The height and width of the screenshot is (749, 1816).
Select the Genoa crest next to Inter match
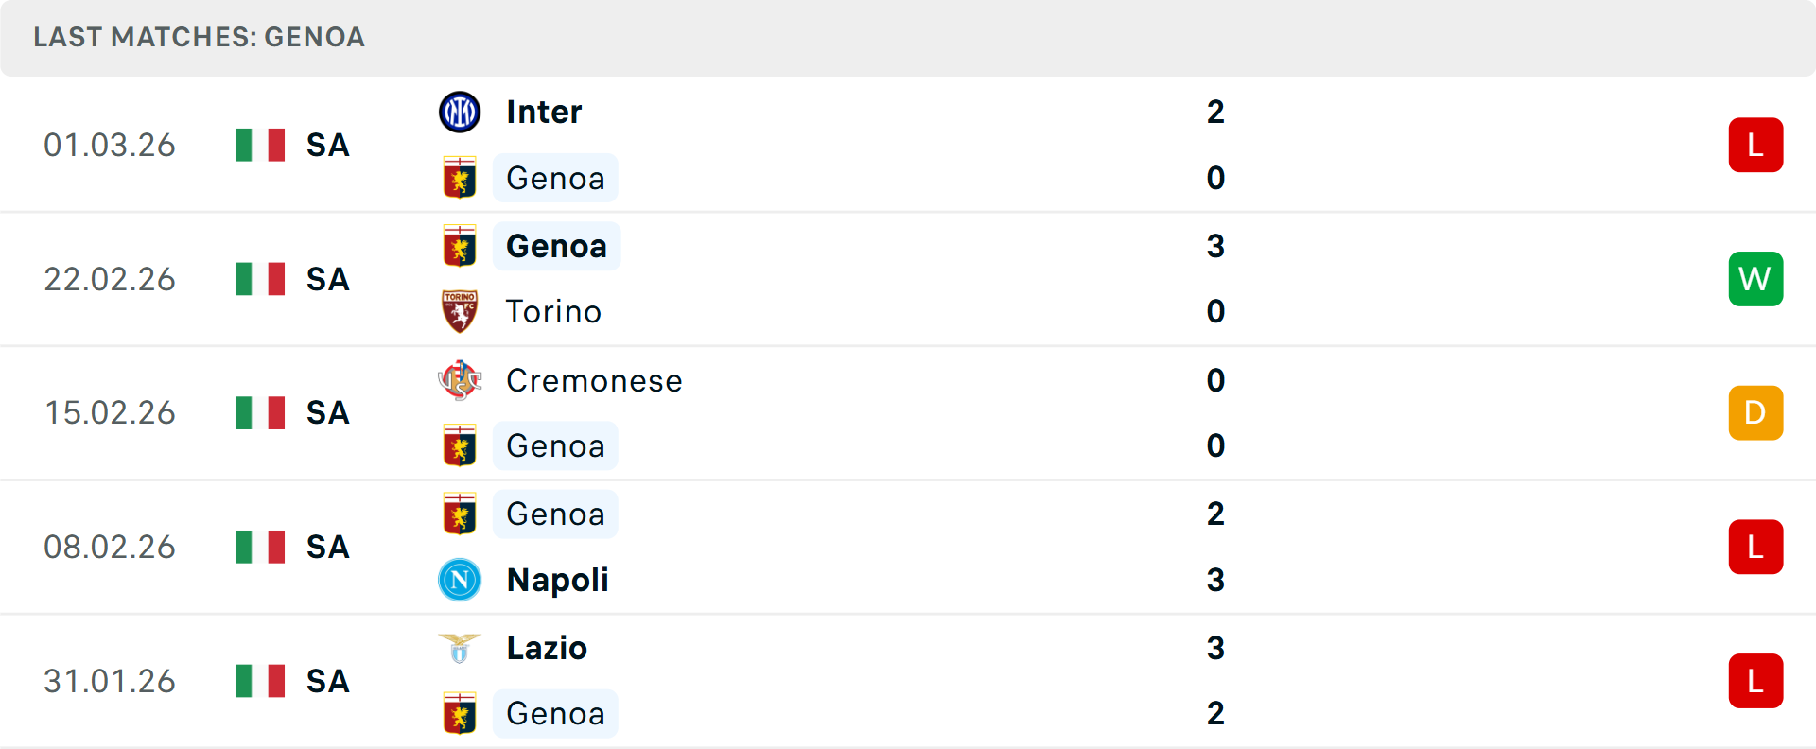click(460, 177)
